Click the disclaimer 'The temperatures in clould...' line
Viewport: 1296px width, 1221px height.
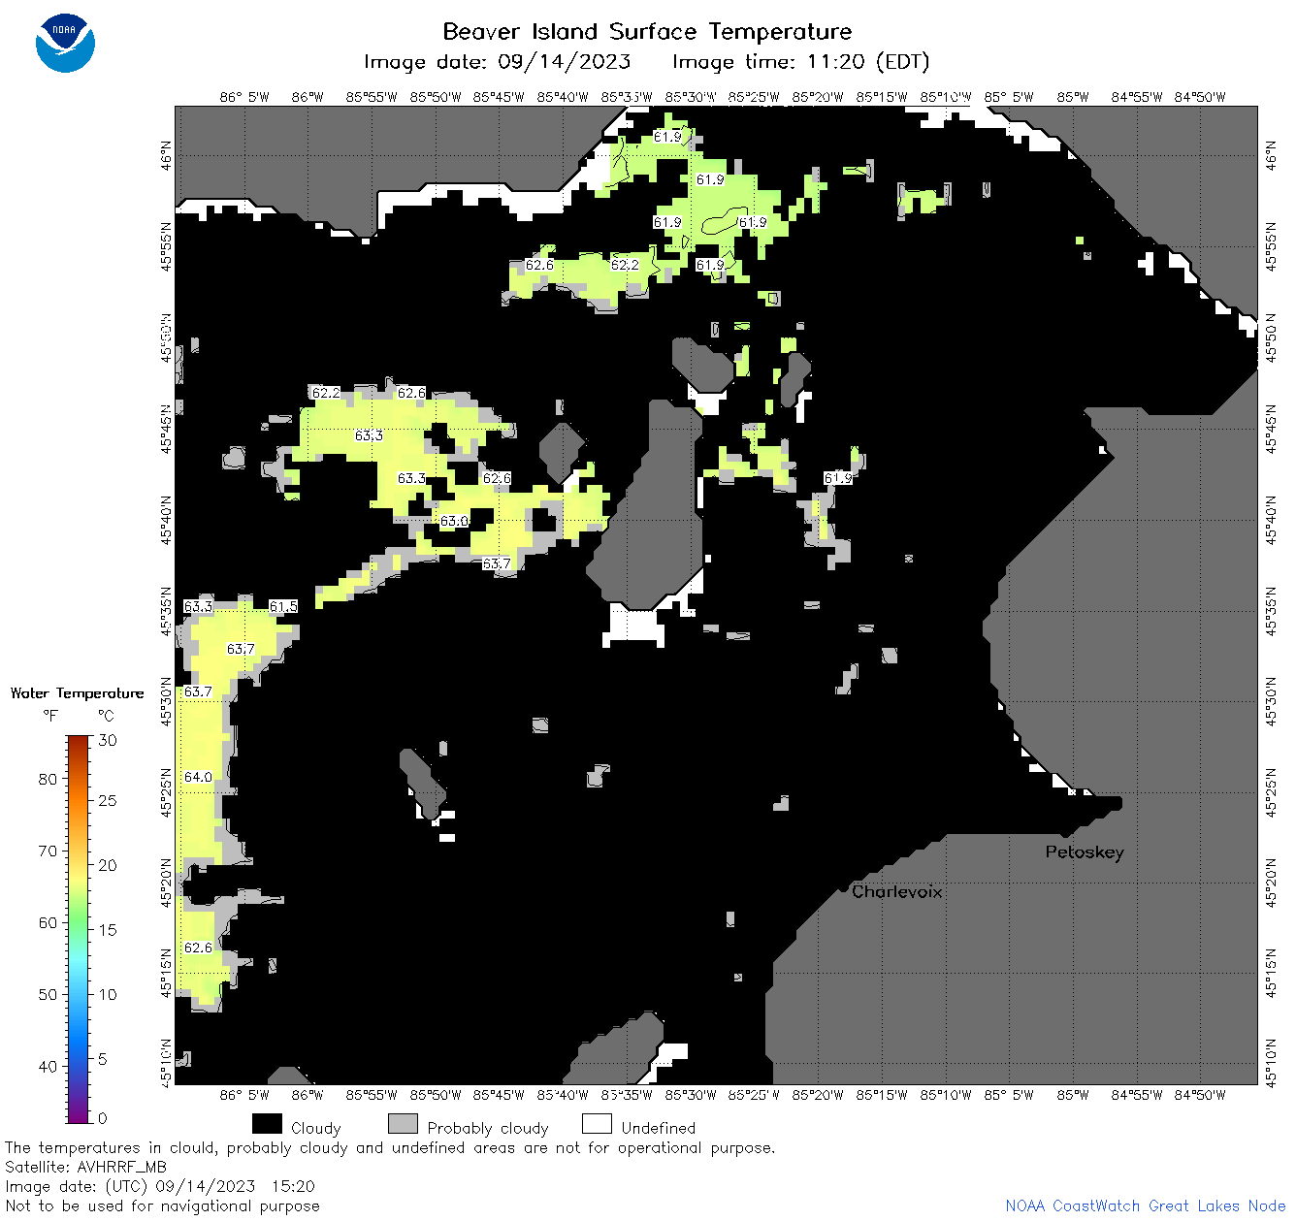pyautogui.click(x=390, y=1147)
